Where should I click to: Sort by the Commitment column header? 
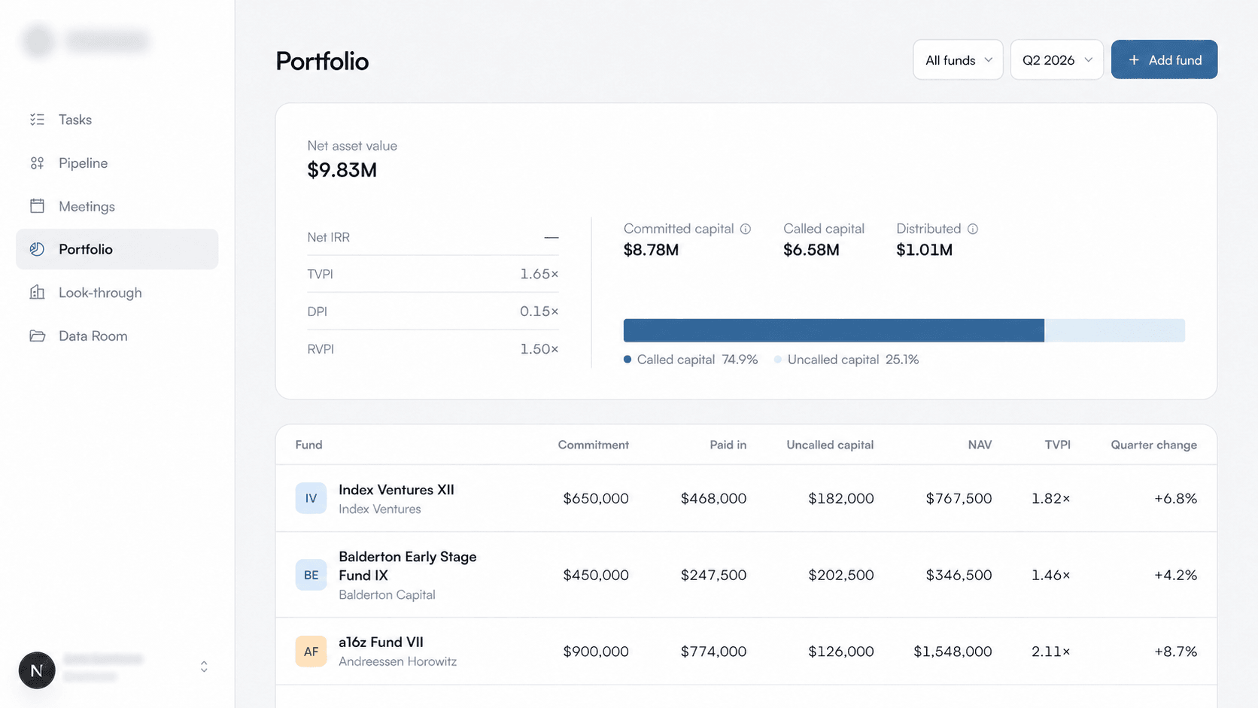(x=593, y=445)
